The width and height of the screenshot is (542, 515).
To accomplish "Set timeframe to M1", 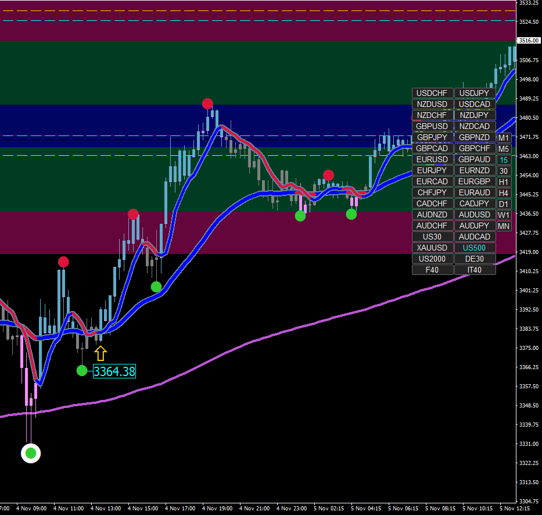I will pos(504,138).
